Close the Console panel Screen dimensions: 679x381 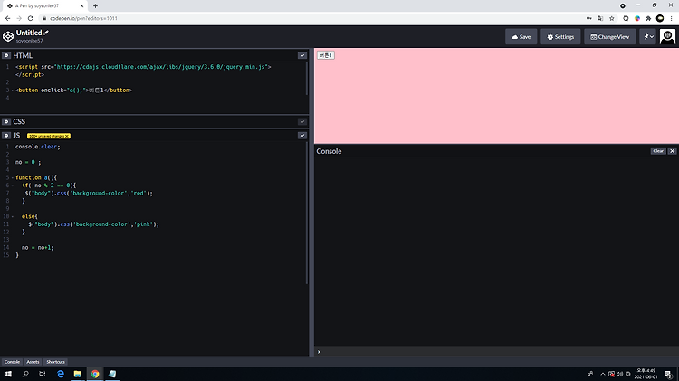coord(672,151)
